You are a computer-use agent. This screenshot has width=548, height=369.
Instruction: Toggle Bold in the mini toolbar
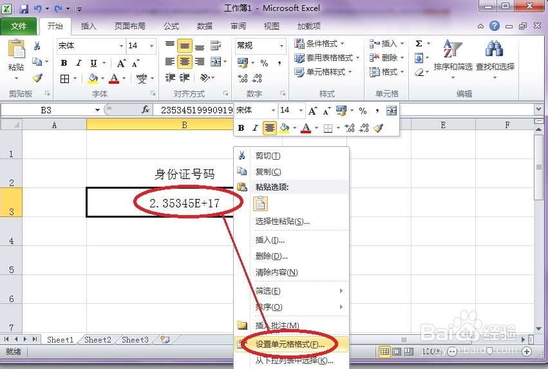[241, 128]
